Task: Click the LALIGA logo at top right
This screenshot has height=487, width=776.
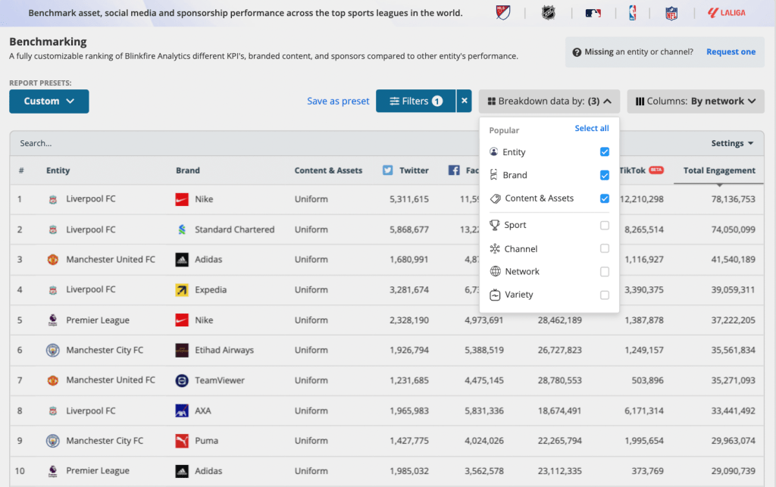Action: point(725,12)
